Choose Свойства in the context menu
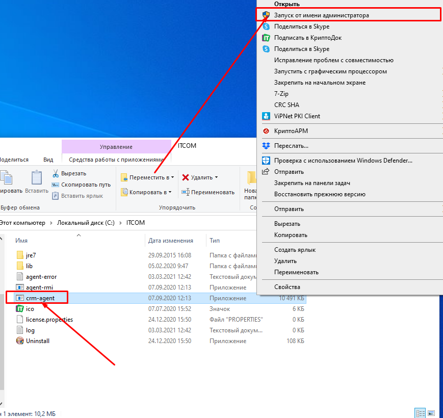 point(287,287)
